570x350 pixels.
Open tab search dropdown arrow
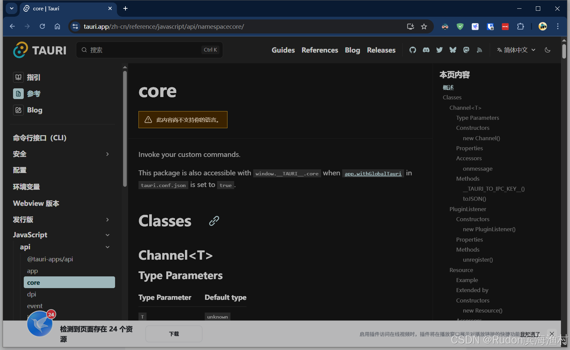[12, 8]
